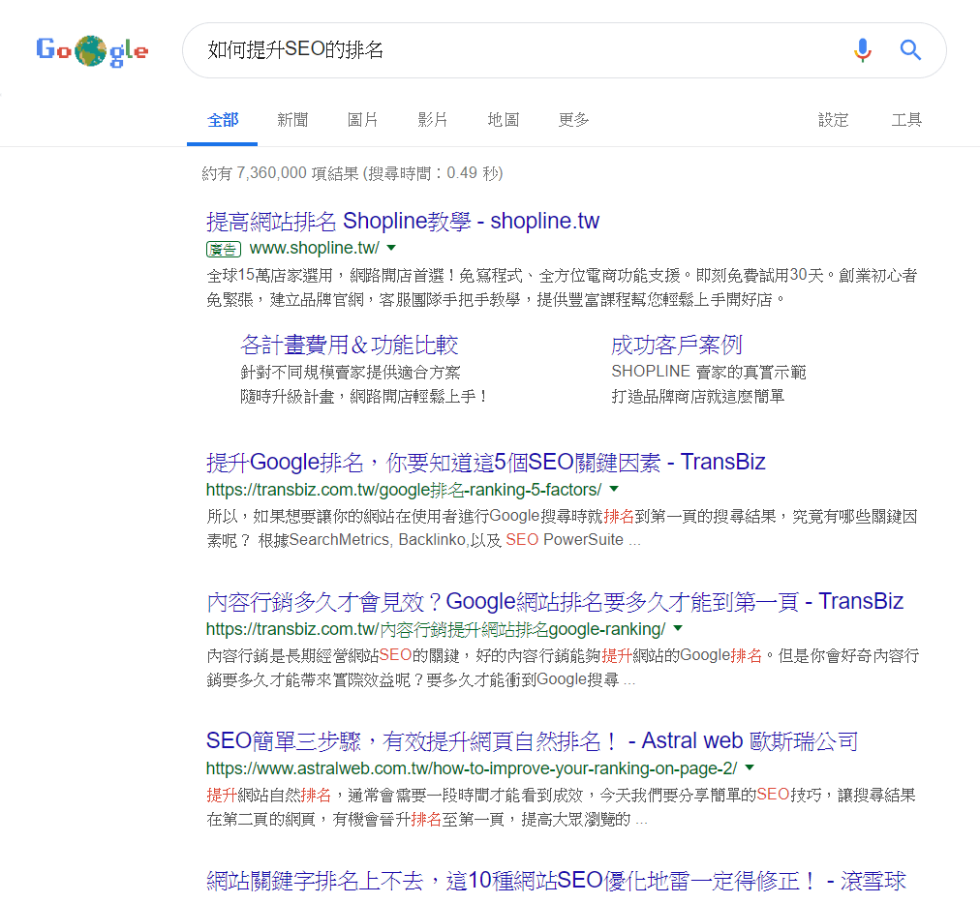Viewport: 980px width, 903px height.
Task: Click the TransBiz snippet starting 所以，如果想要
Action: [x=562, y=528]
